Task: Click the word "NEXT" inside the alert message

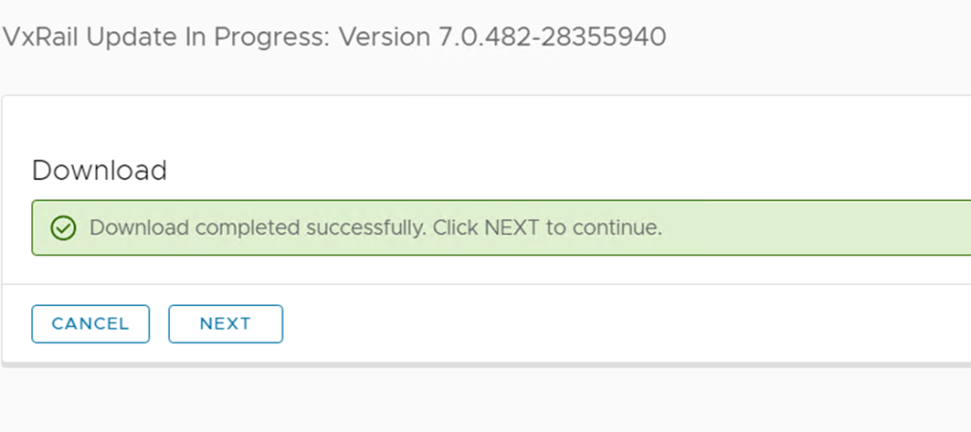Action: tap(512, 228)
